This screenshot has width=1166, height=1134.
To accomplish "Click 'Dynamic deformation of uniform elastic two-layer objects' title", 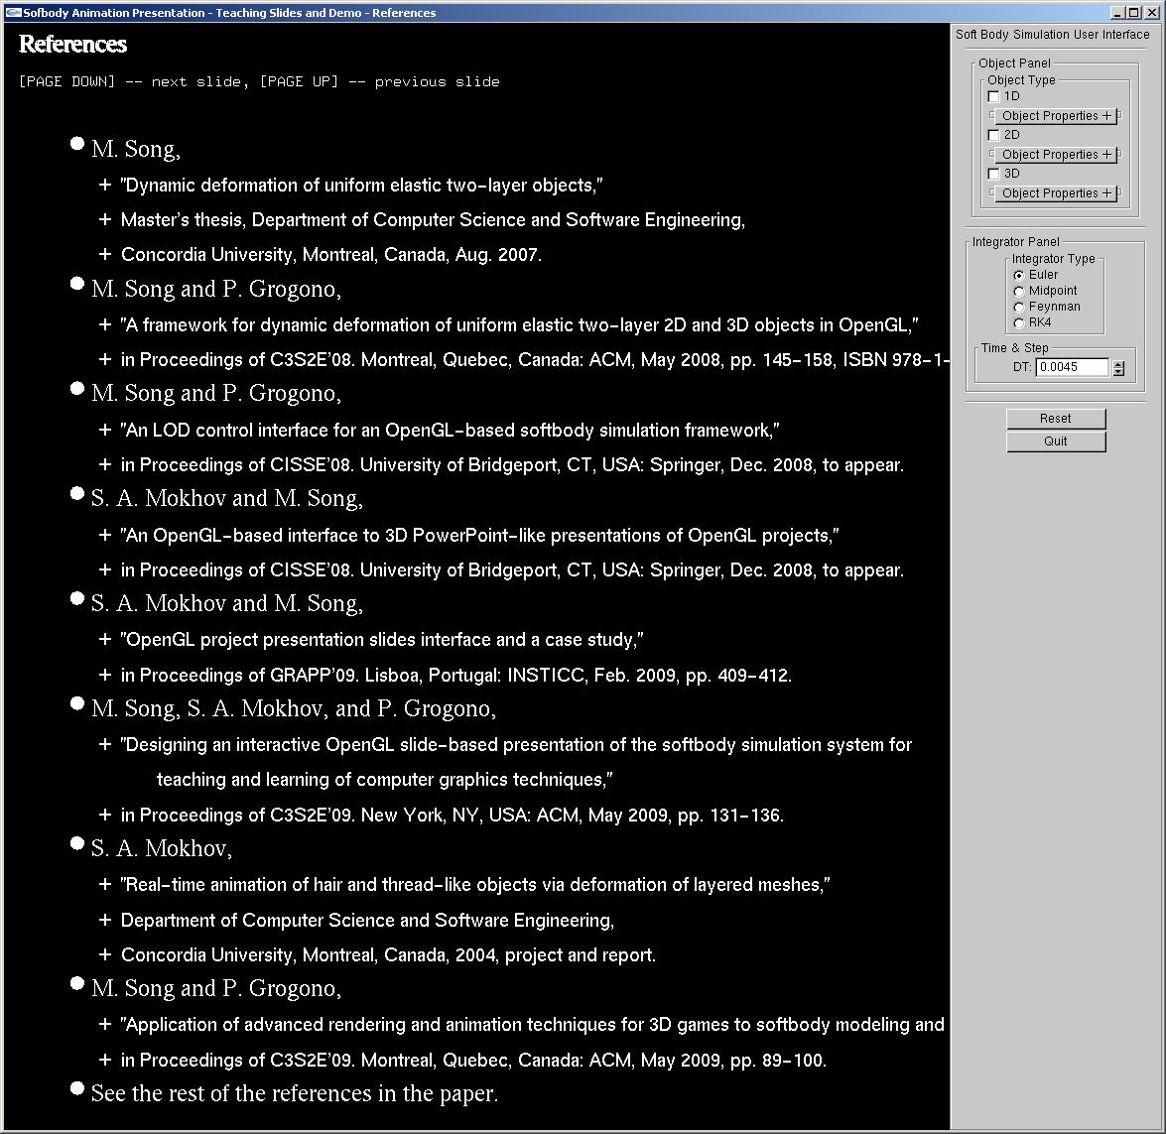I will click(x=362, y=186).
